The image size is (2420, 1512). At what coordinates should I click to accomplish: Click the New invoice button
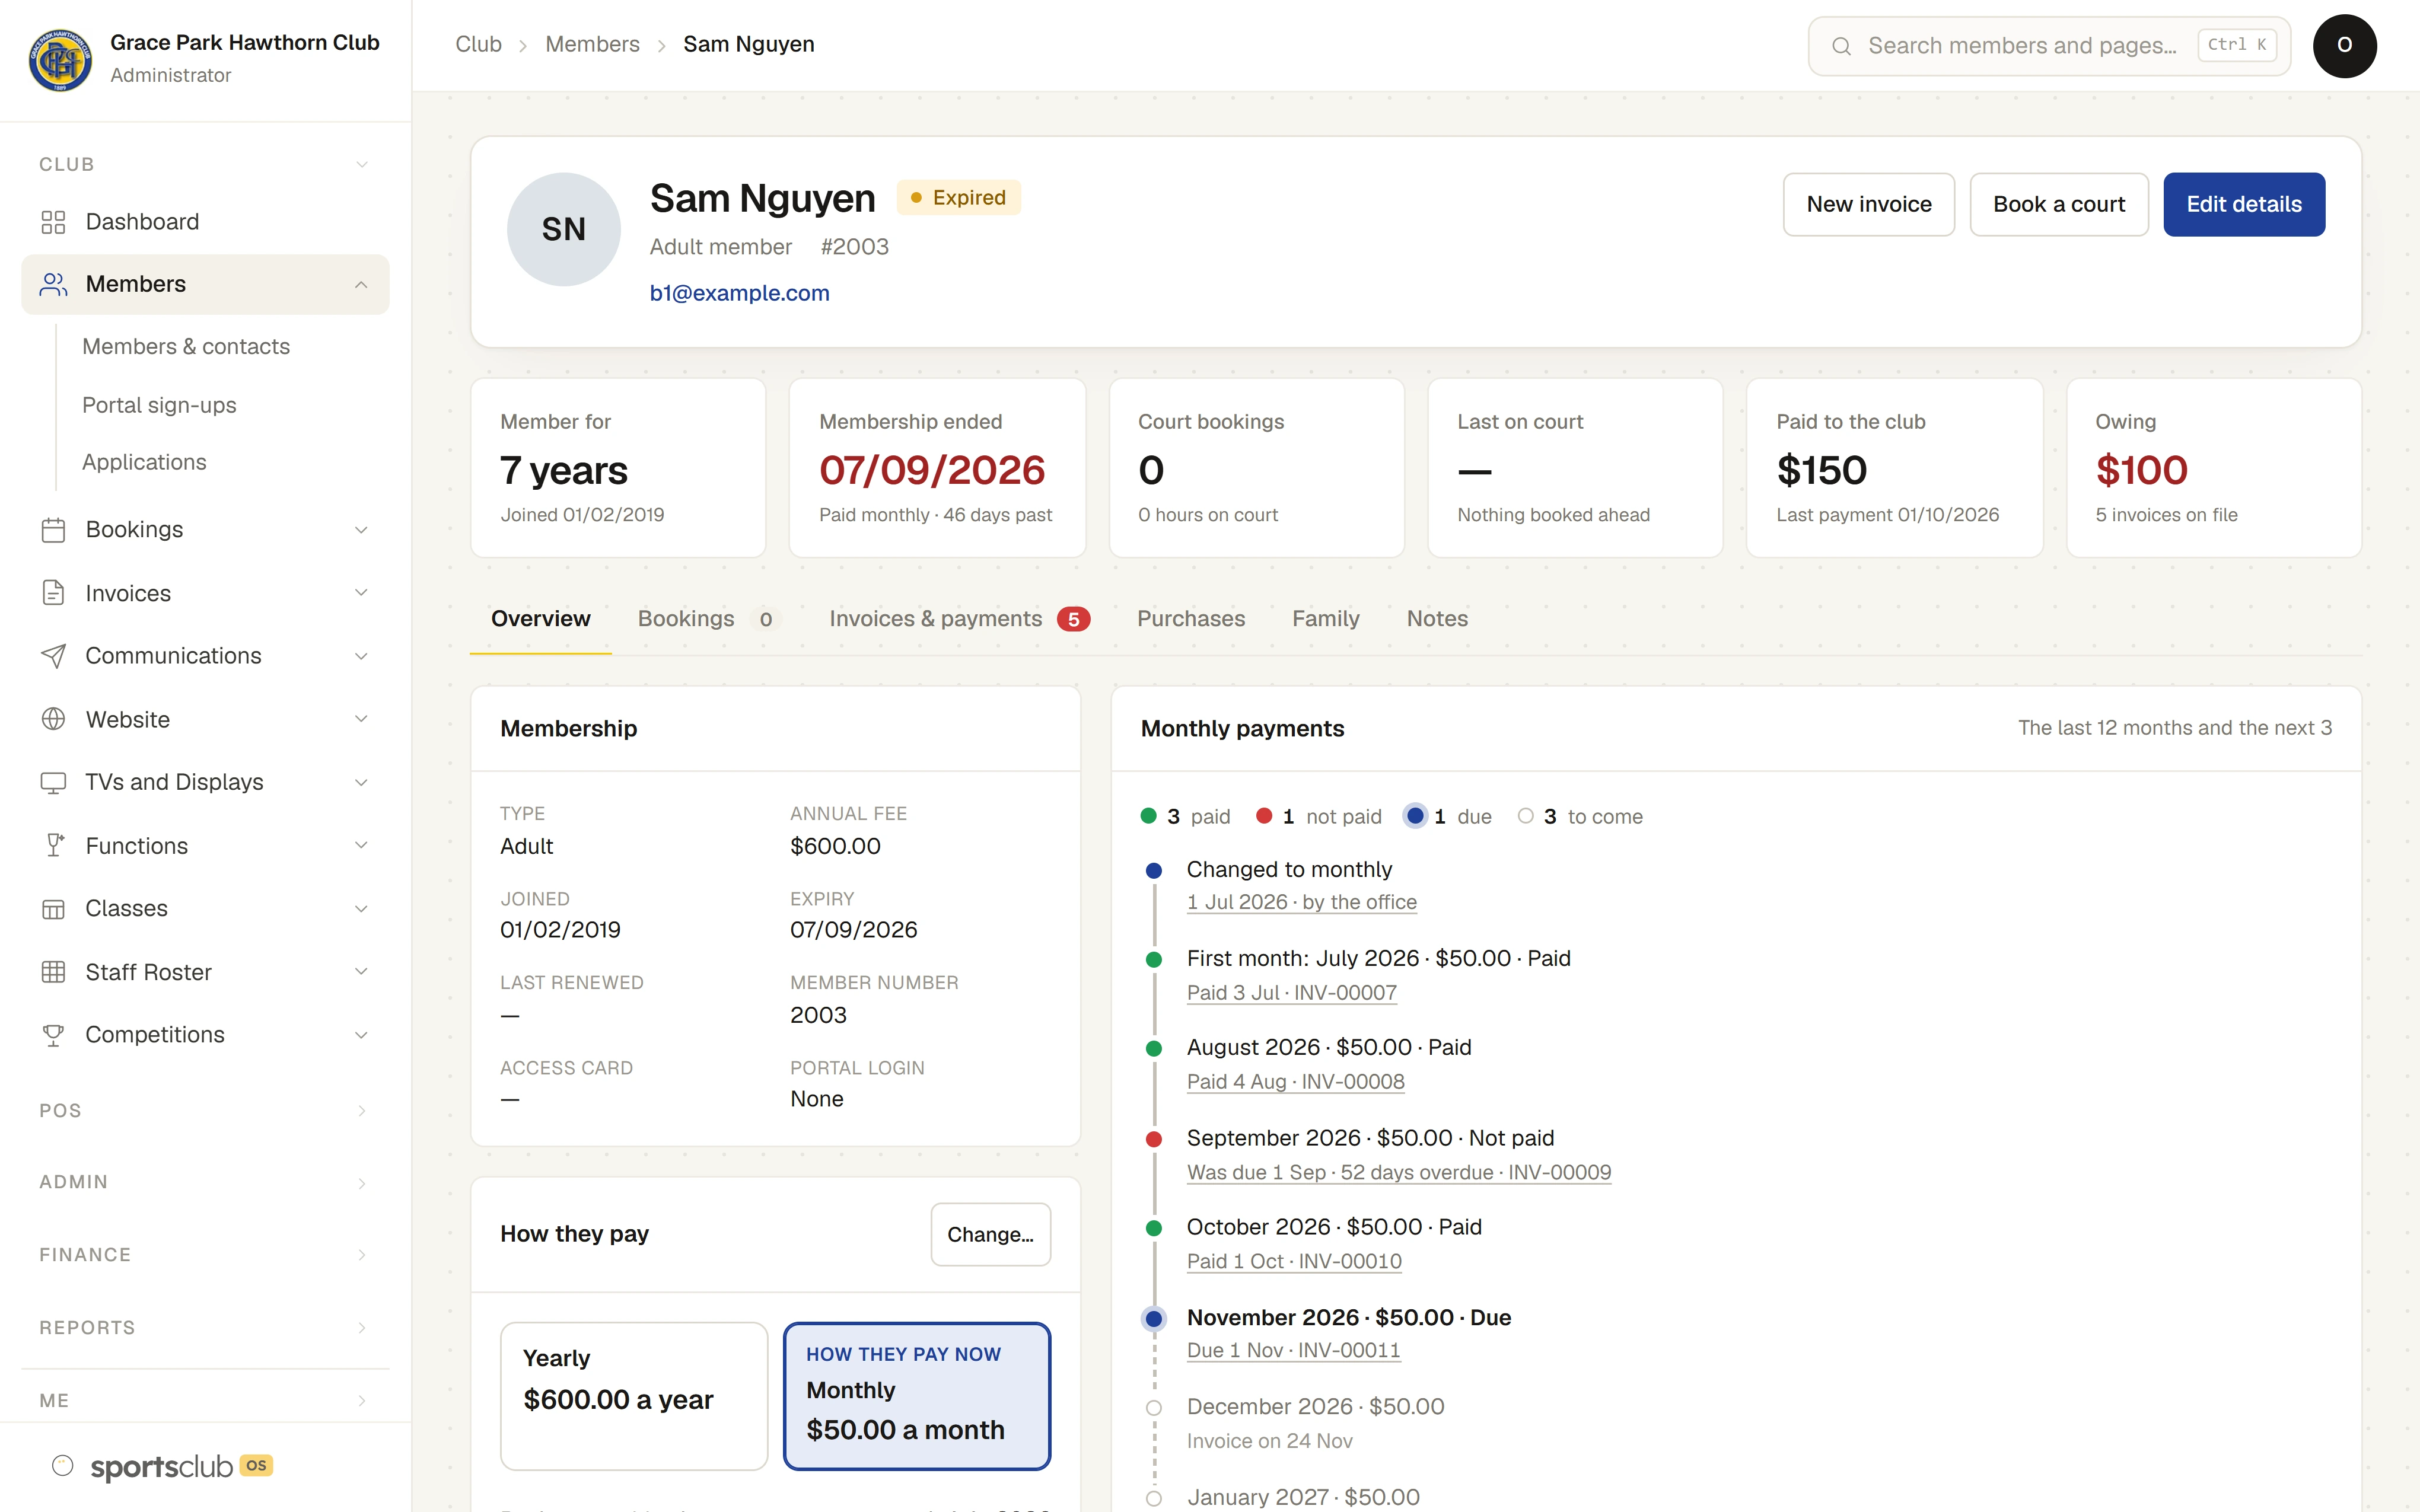[1868, 204]
